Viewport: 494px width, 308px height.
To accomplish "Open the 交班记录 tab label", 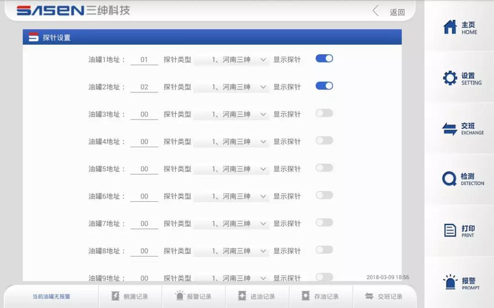I will [x=390, y=297].
